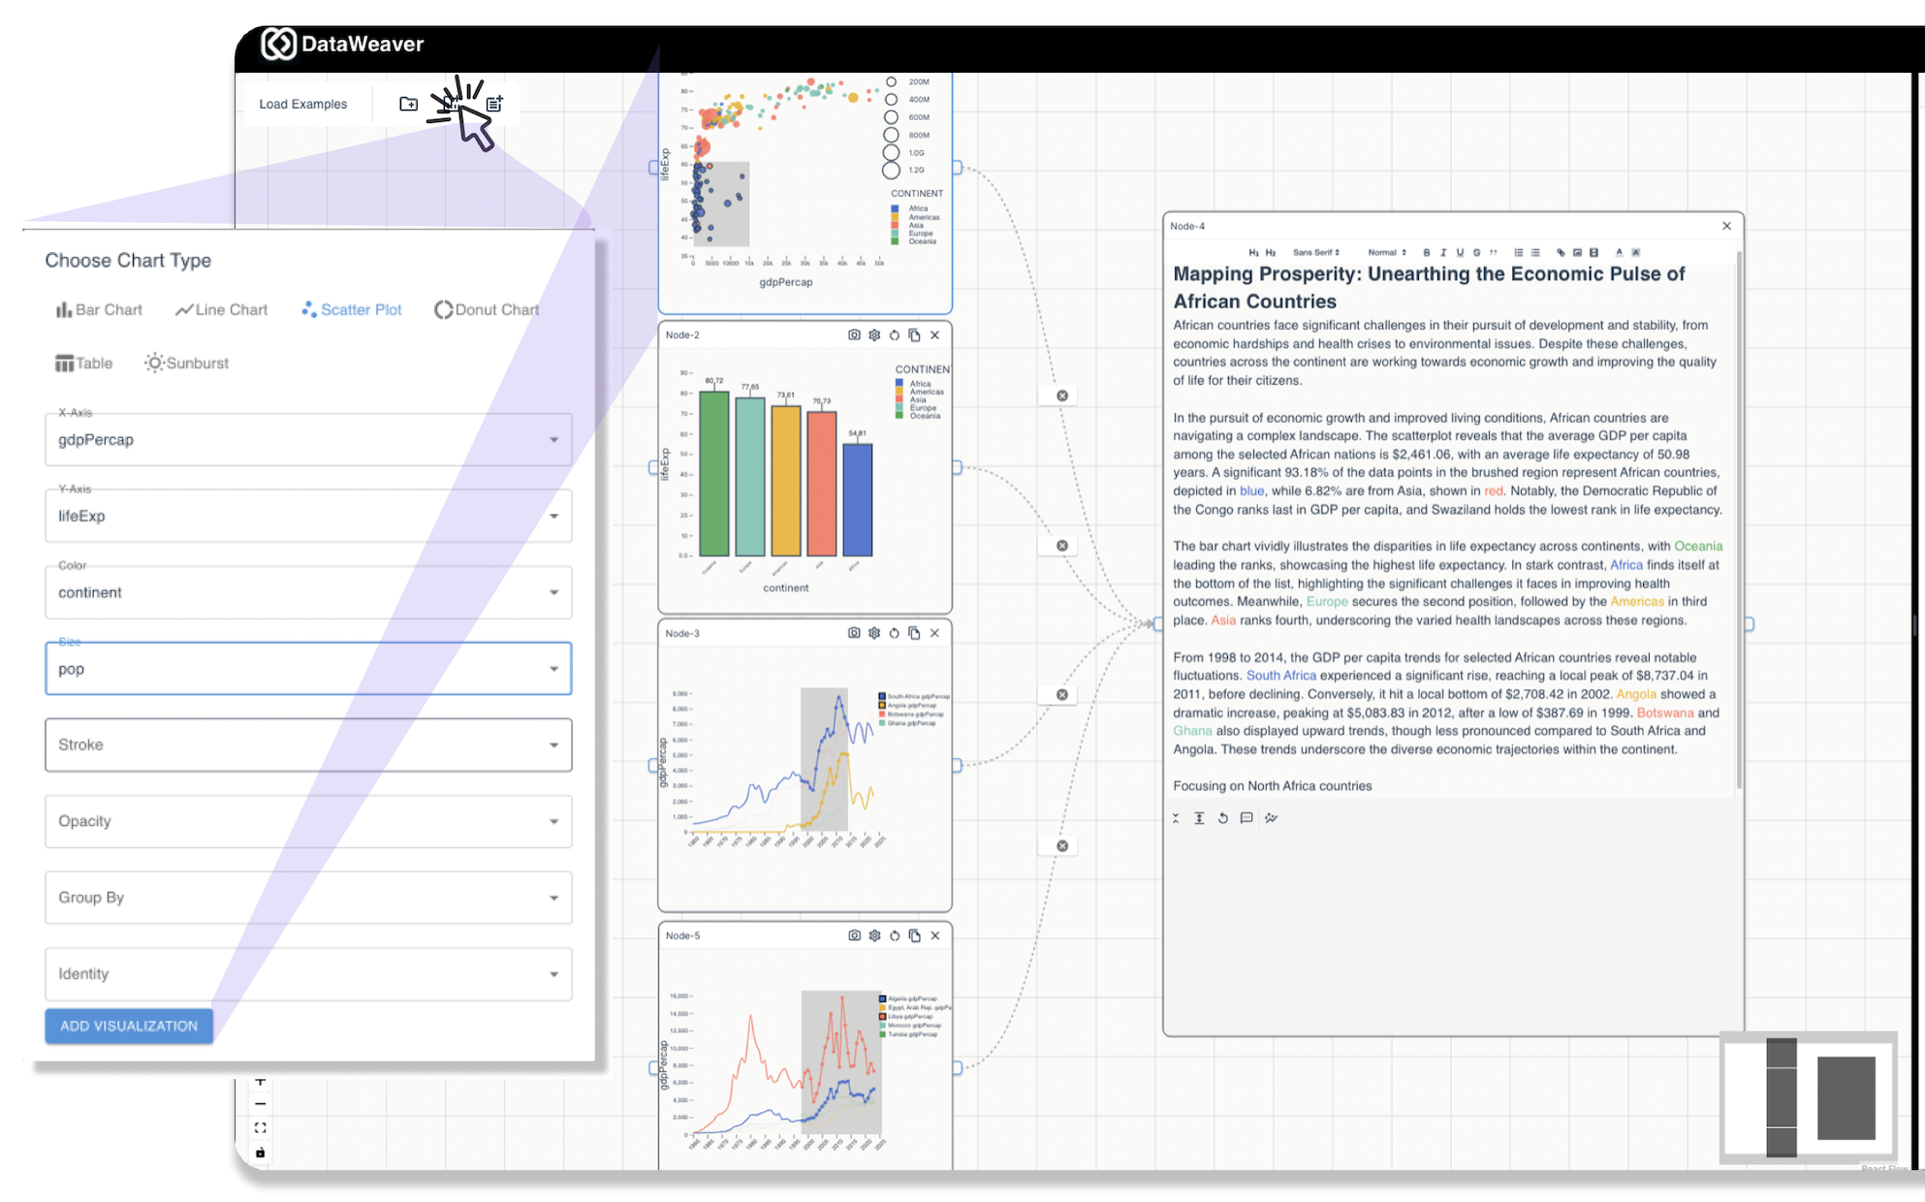
Task: Duplicate Node-2 with the copy icon
Action: (914, 335)
